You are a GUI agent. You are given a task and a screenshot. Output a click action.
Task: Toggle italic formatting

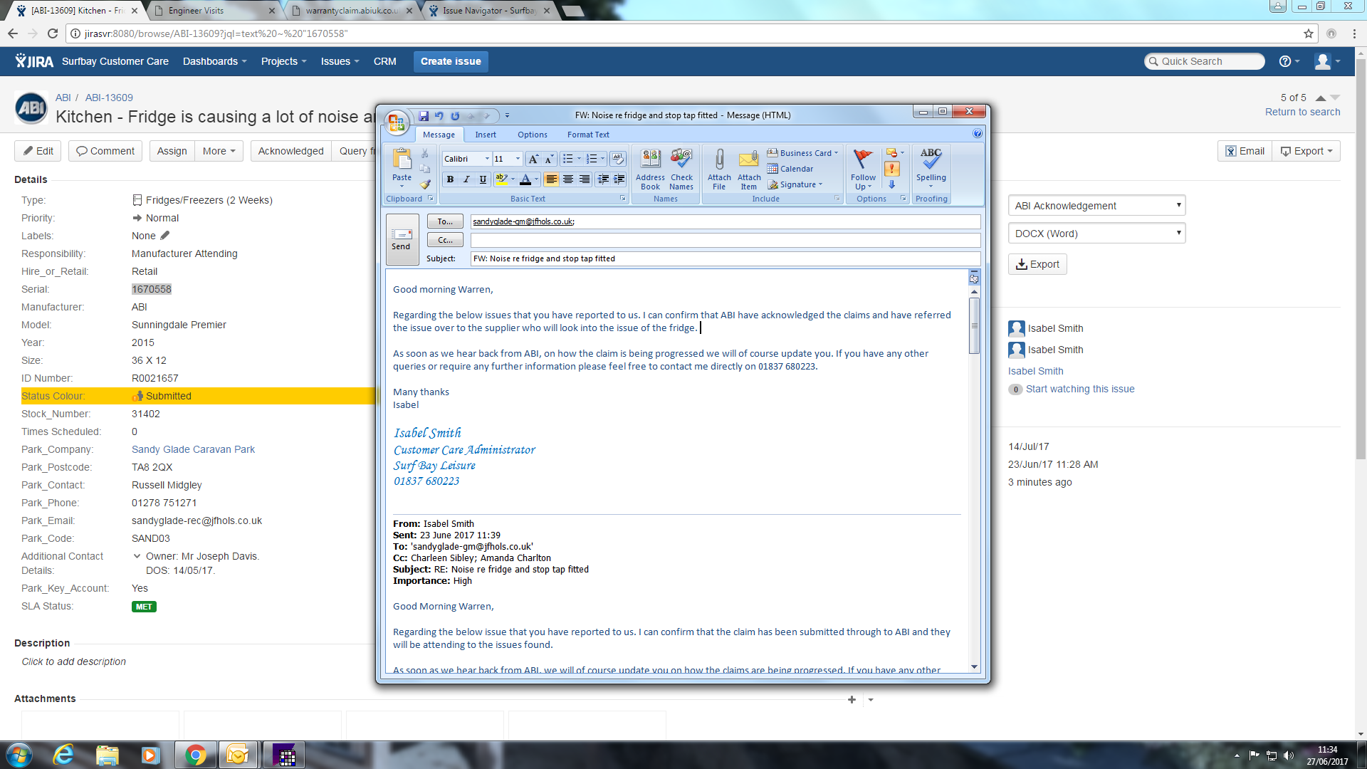(x=466, y=179)
